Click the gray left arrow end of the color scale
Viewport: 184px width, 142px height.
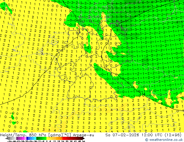point(7,138)
